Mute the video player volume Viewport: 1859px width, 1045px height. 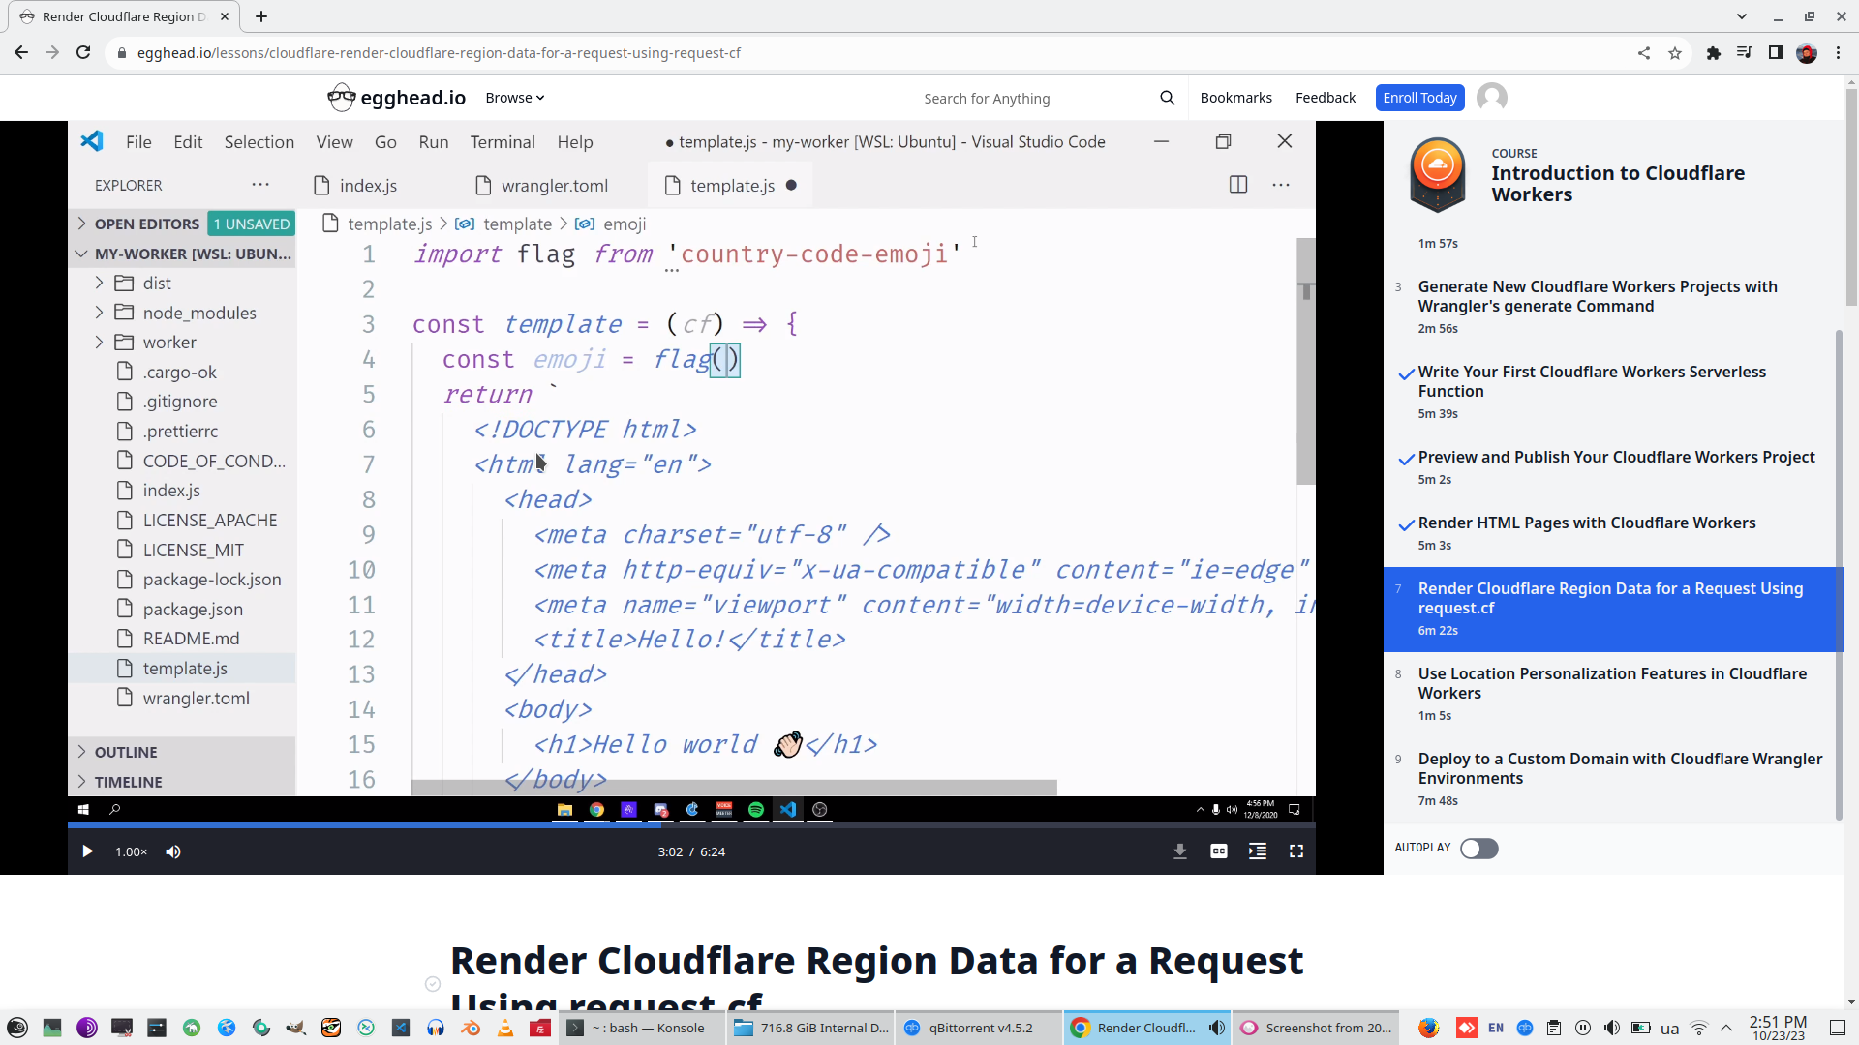tap(173, 851)
